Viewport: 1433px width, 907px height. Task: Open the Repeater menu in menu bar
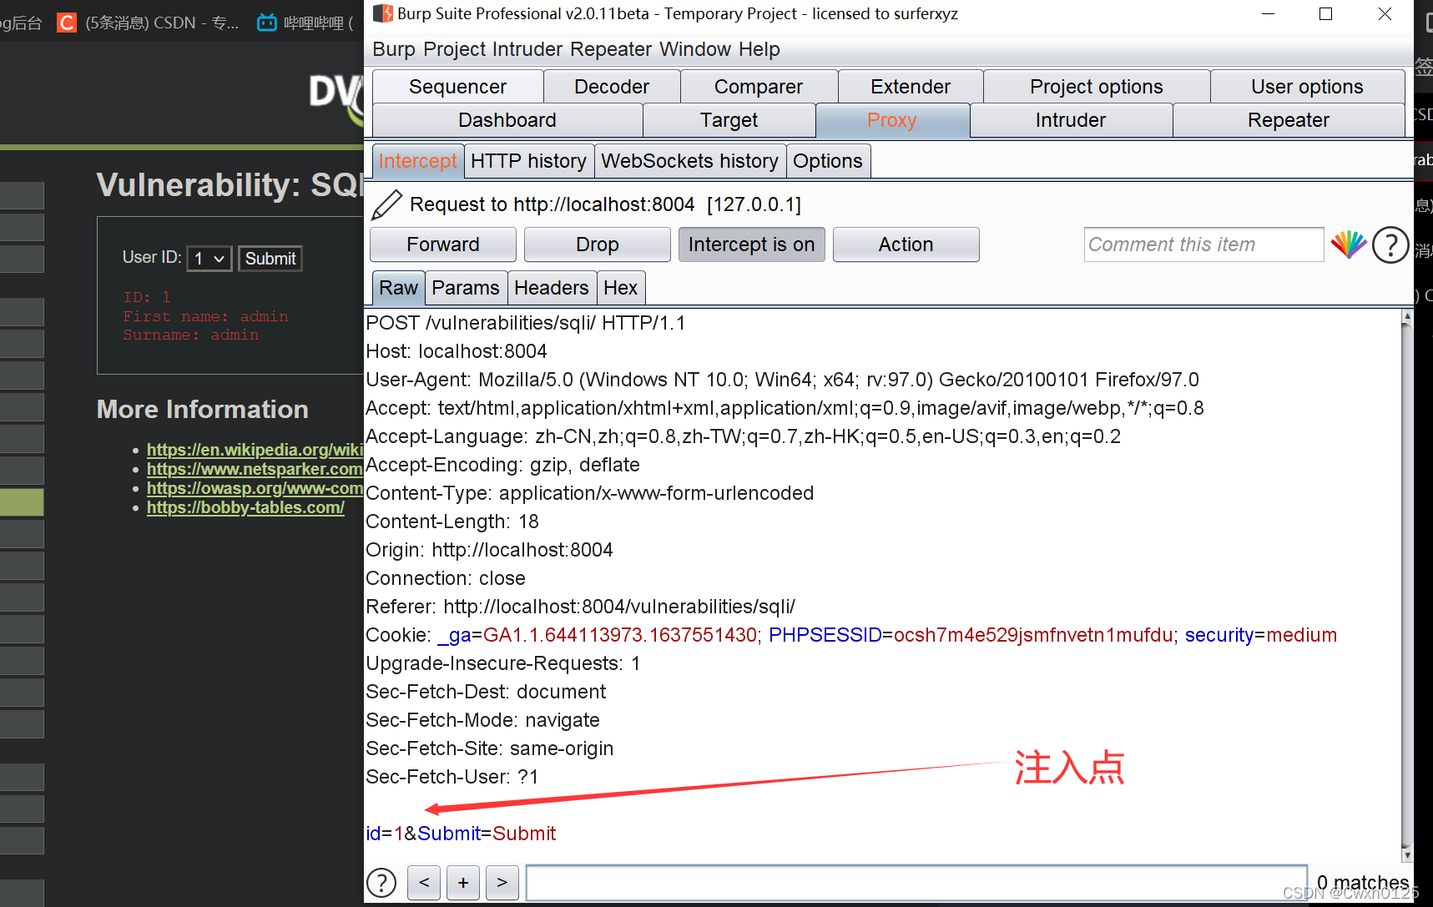pos(611,49)
